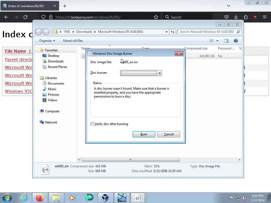Image resolution: width=271 pixels, height=203 pixels.
Task: Click the scroll left arrow of file list
Action: coord(79,160)
